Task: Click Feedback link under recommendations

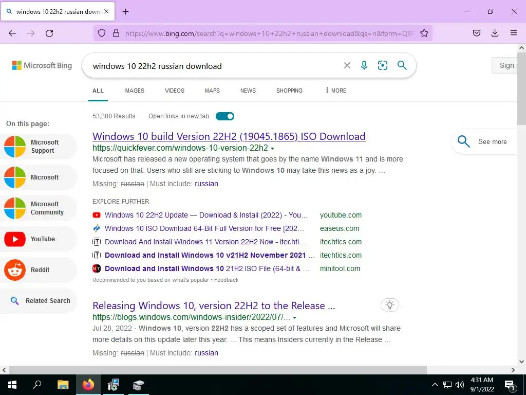Action: 227,280
